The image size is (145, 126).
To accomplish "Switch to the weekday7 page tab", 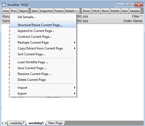I will coord(17,123).
